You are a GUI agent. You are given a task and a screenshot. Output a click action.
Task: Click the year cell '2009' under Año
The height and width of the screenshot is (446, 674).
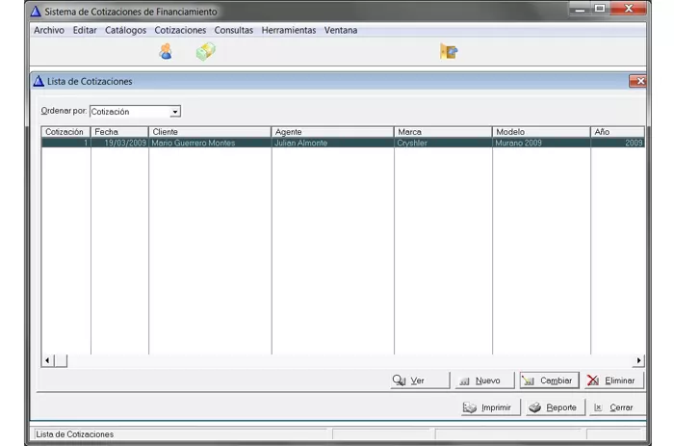pos(618,143)
